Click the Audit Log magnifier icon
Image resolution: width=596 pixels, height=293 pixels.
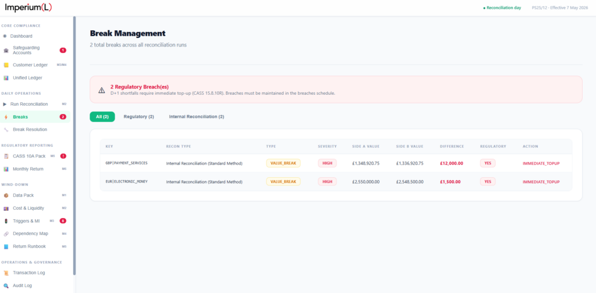pos(6,285)
